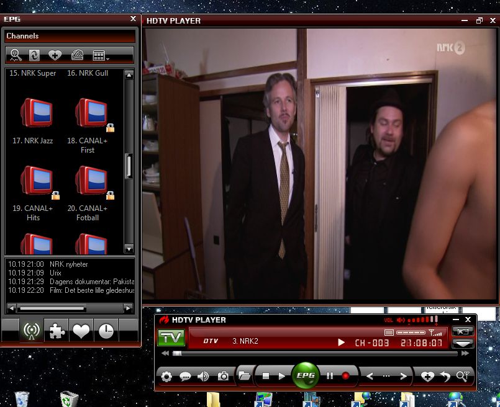Open file with the folder icon

pos(244,375)
